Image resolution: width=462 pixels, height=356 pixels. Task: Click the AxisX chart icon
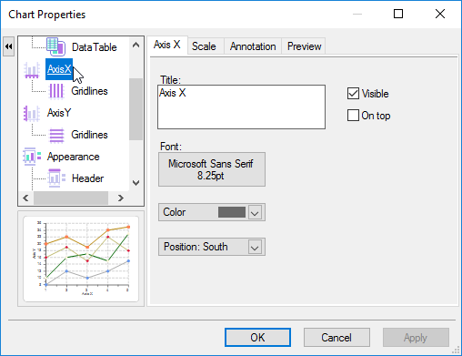click(32, 70)
